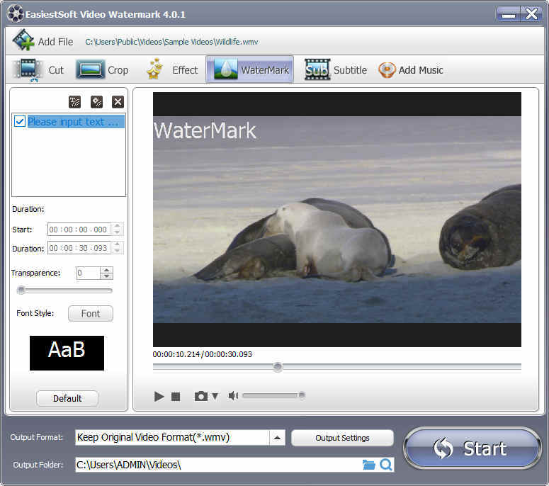549x486 pixels.
Task: Add a text watermark with the text icon
Action: tap(74, 102)
